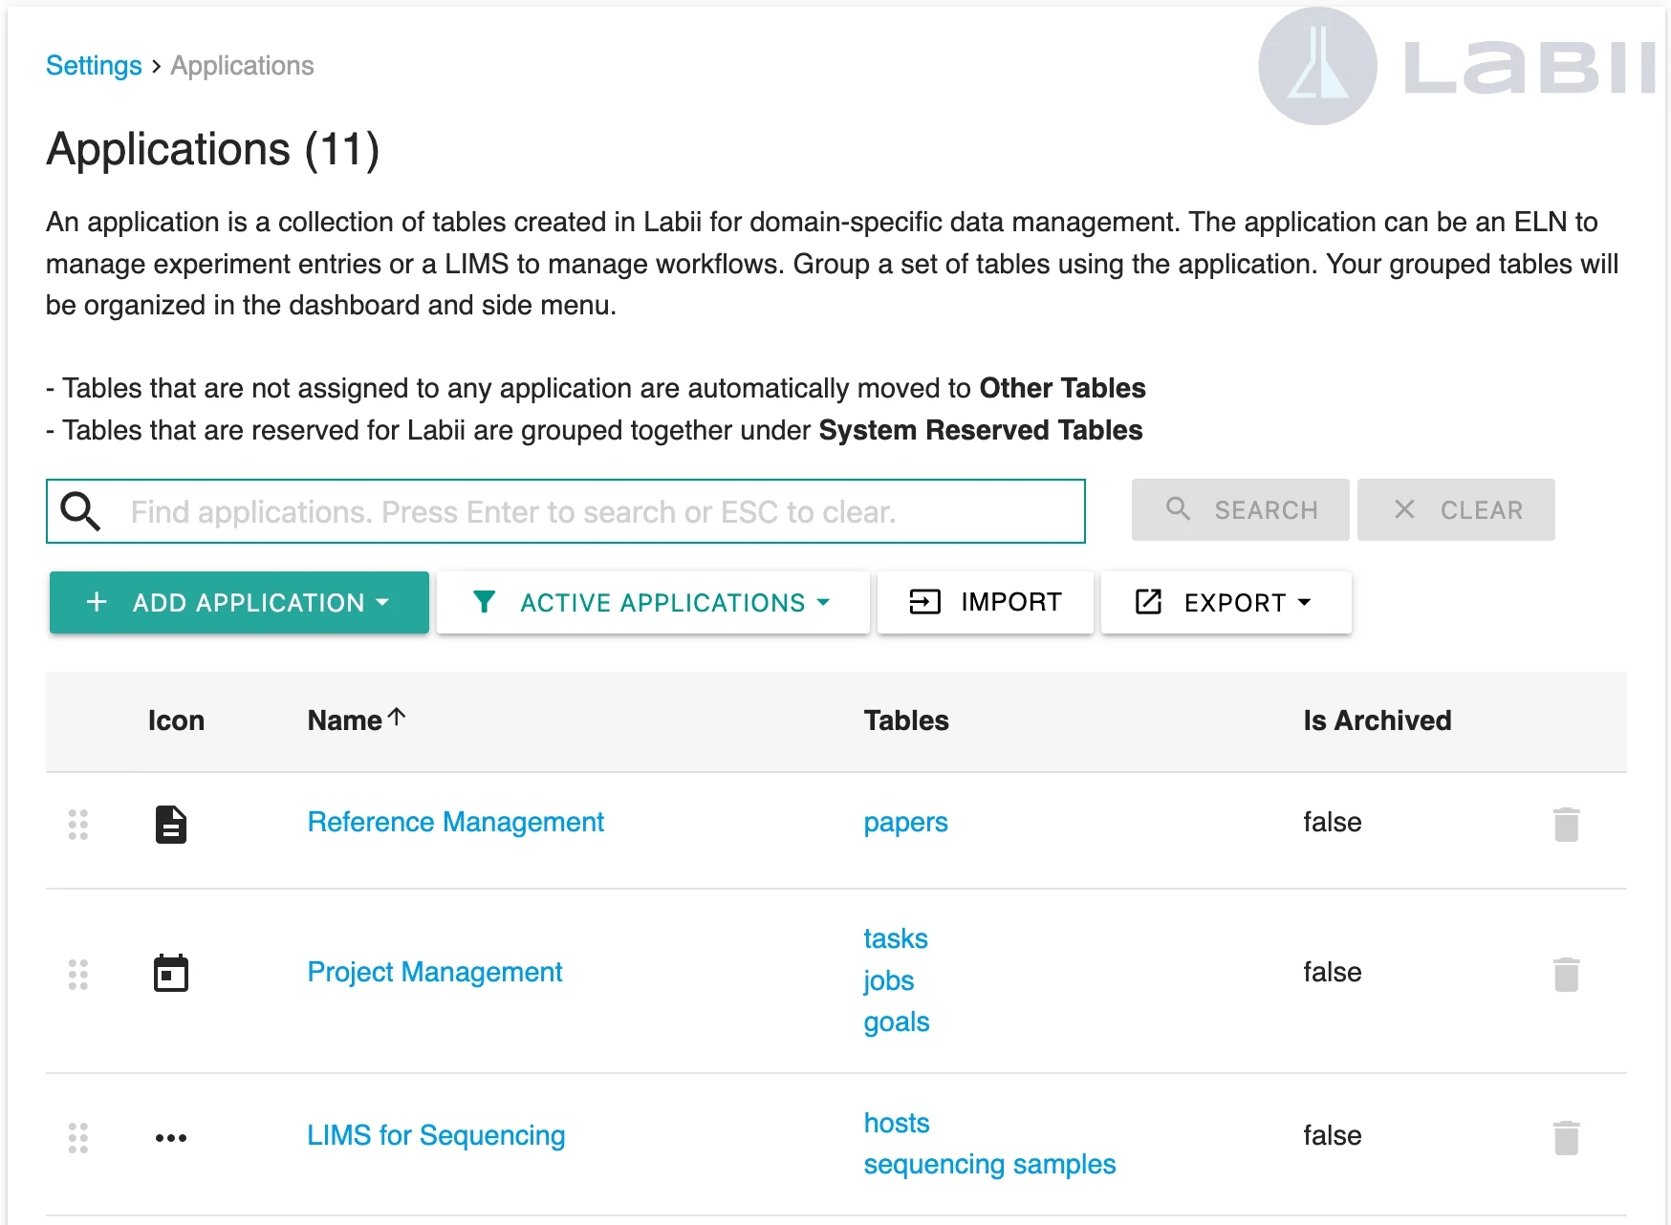Open the sequencing samples table link
The image size is (1671, 1225).
point(988,1164)
